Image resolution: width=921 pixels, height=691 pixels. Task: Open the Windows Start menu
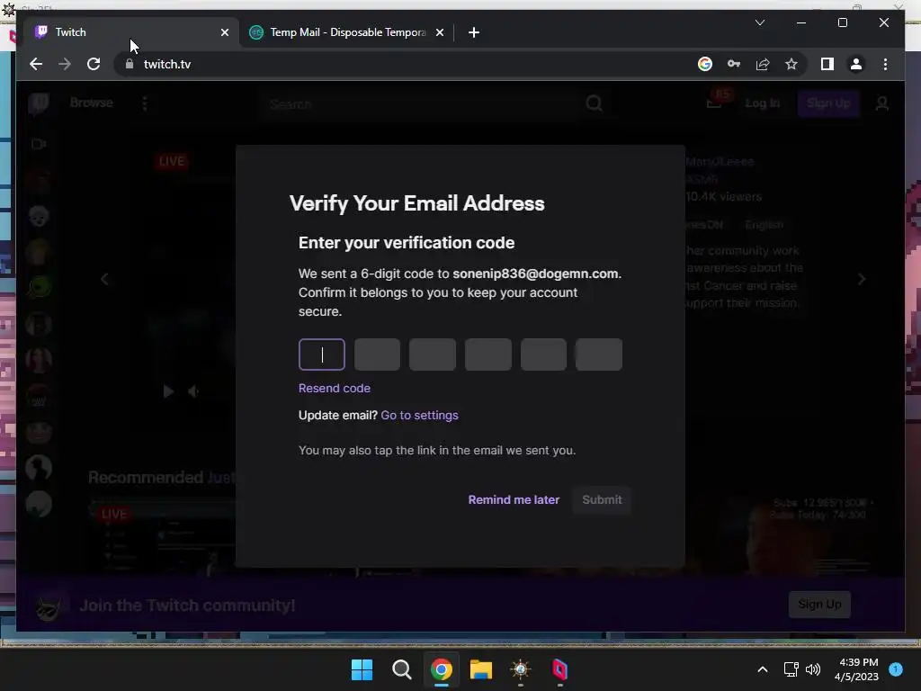coord(362,669)
